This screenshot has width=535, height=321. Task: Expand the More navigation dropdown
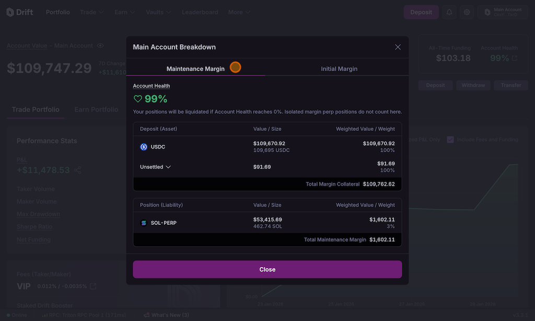(239, 12)
